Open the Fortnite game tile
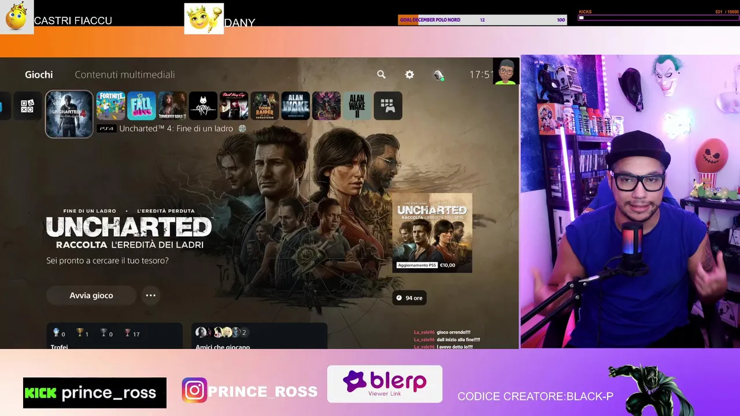The width and height of the screenshot is (740, 416). pos(110,106)
